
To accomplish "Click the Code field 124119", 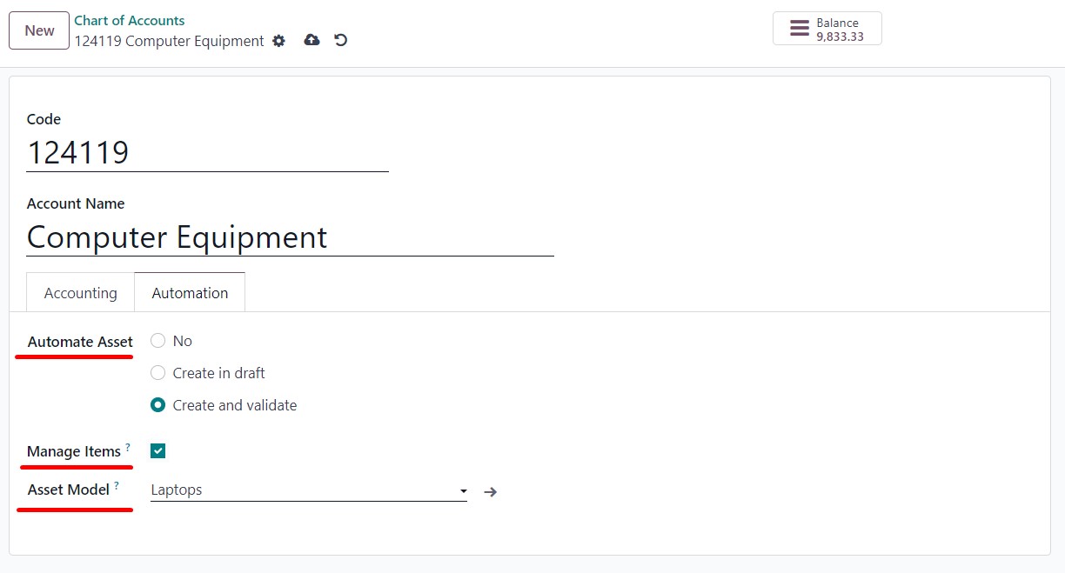I will 207,153.
